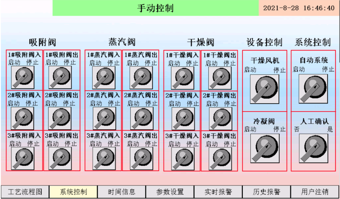Viewport: 340px width, 199px height.
Task: Click the 干燥阀 group heading
Action: (x=200, y=42)
